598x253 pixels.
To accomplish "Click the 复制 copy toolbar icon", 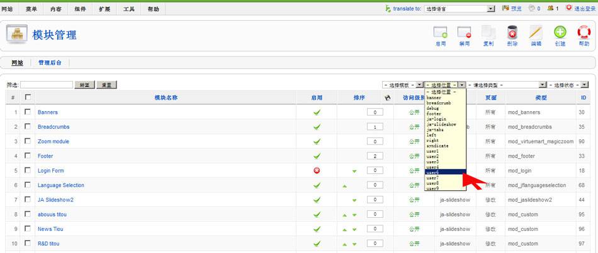I will [x=488, y=33].
